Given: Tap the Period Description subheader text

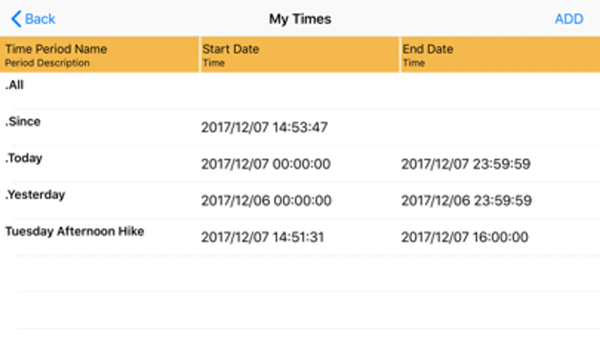Looking at the screenshot, I should click(47, 63).
